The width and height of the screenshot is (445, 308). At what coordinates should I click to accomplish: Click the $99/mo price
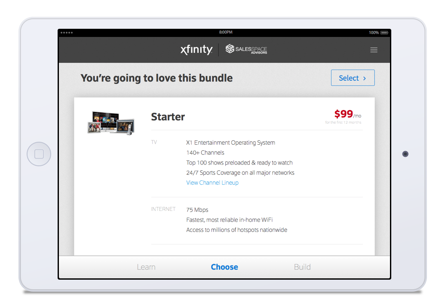[347, 114]
